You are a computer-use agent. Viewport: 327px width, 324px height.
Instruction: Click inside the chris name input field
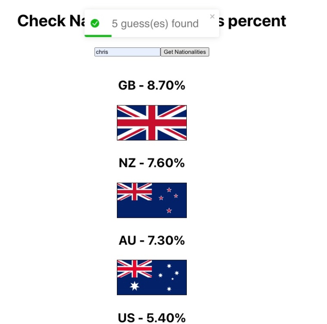(127, 52)
